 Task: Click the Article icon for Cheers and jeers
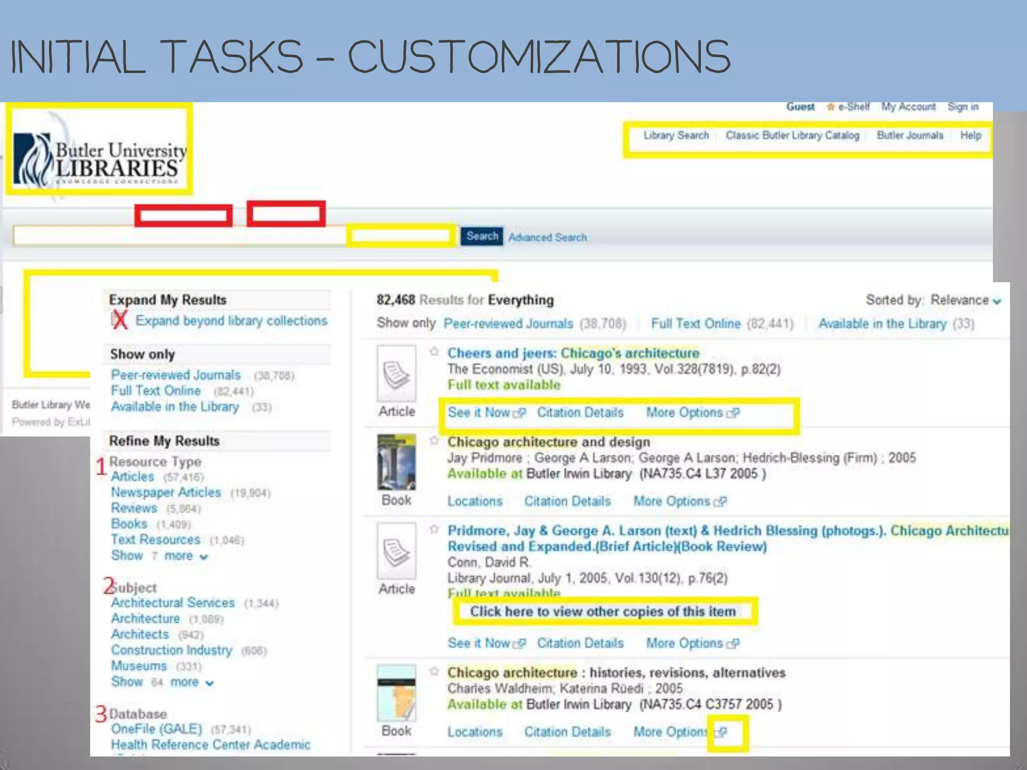396,373
